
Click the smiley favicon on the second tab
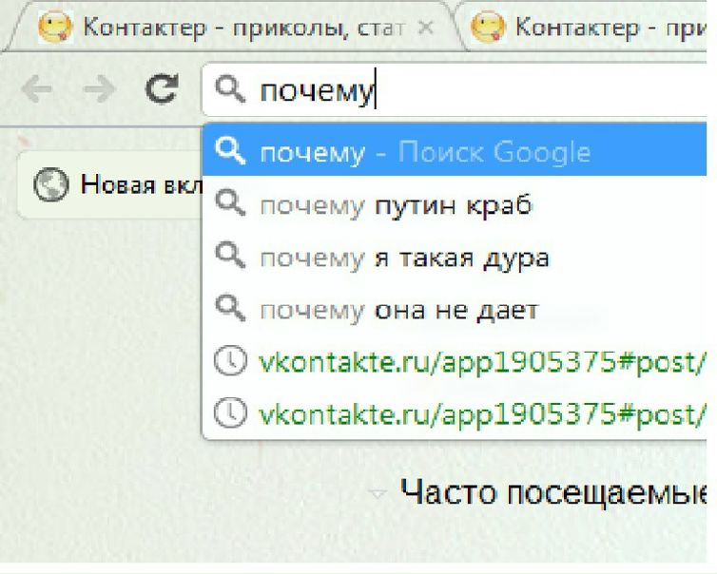coord(490,27)
